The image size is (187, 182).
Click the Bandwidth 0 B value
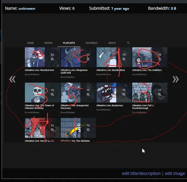pos(173,8)
